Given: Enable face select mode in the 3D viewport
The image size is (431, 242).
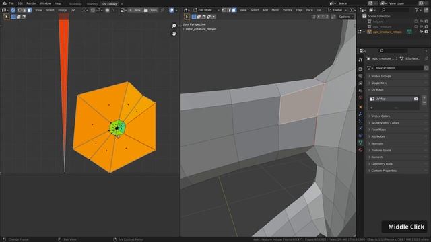Looking at the screenshot, I should point(234,10).
